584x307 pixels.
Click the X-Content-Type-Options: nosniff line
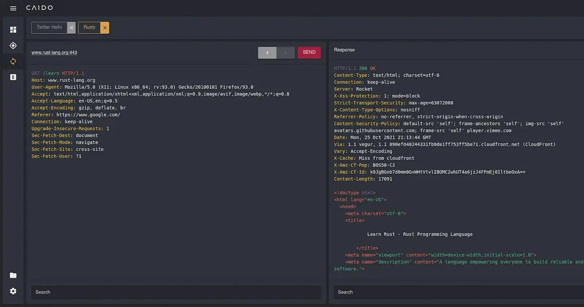point(377,110)
